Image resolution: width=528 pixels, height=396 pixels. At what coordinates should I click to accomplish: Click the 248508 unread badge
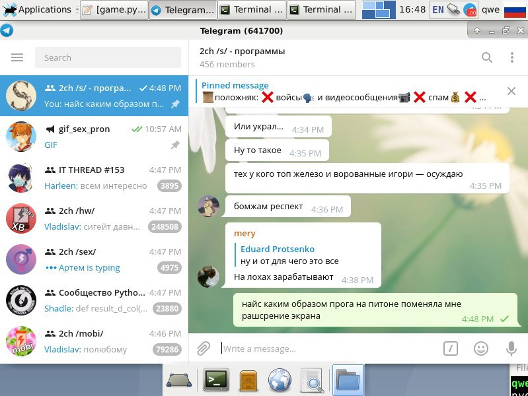pos(165,227)
